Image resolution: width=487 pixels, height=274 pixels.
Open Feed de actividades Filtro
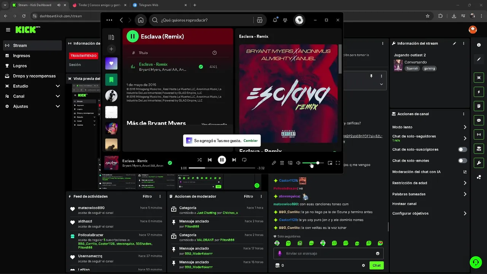[147, 196]
